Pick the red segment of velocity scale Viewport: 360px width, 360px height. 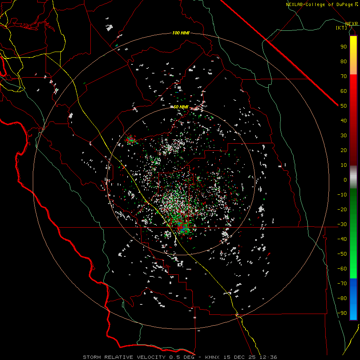click(353, 120)
